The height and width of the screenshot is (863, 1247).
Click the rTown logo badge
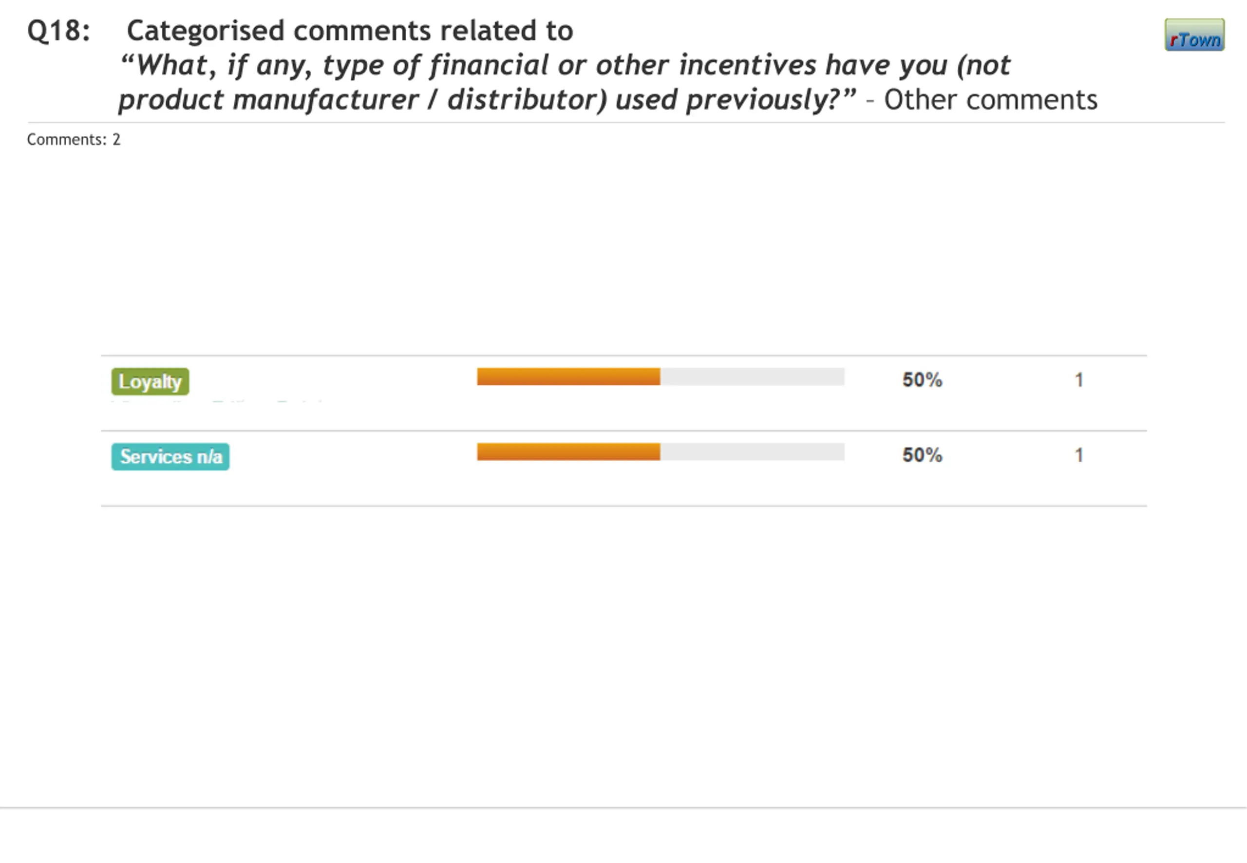click(1194, 35)
